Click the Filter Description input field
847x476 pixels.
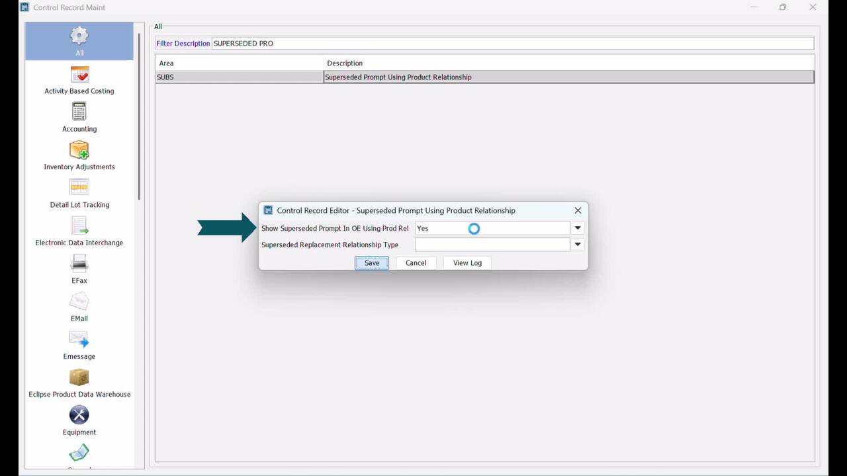(512, 44)
